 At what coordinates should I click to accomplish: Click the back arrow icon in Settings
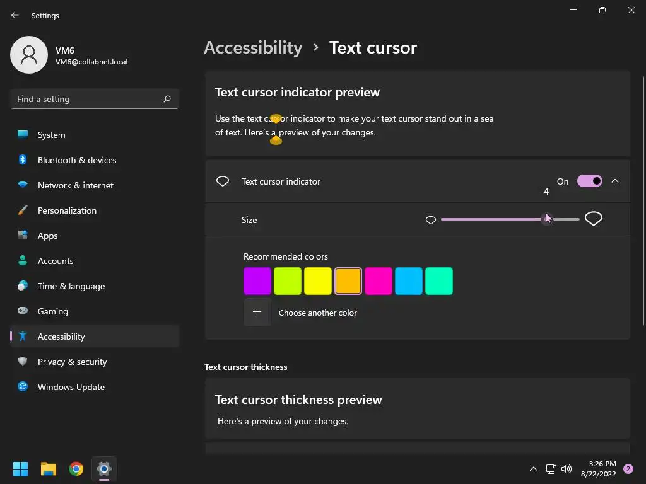15,15
